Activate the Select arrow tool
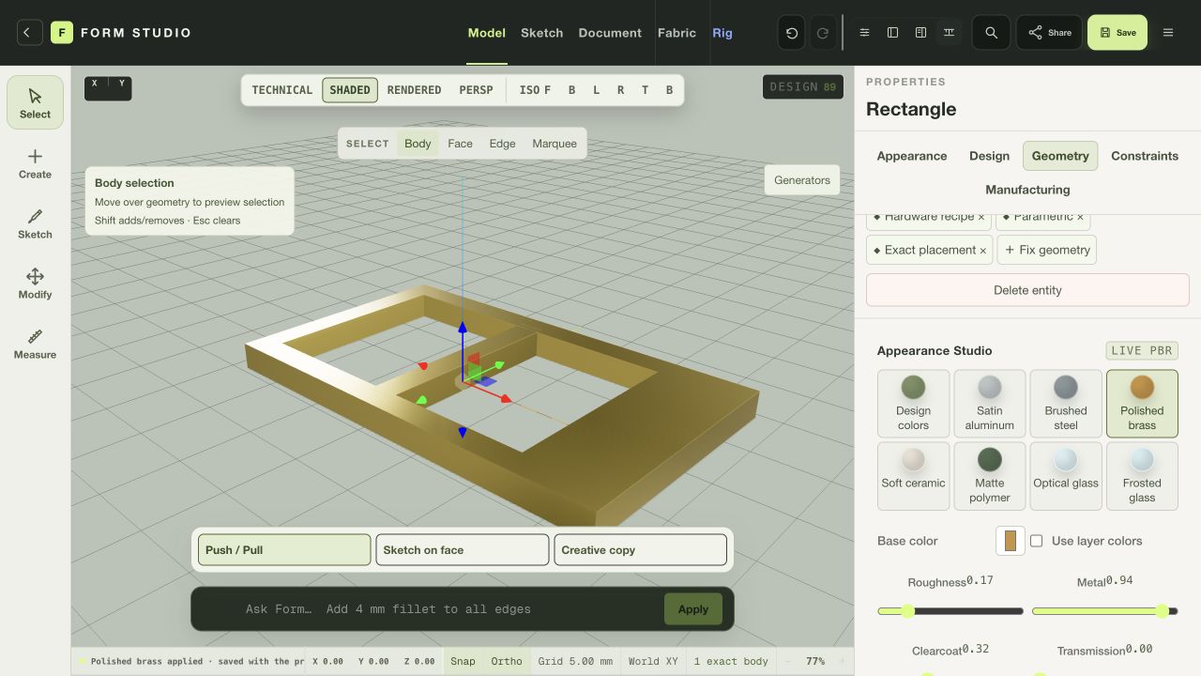 coord(36,102)
